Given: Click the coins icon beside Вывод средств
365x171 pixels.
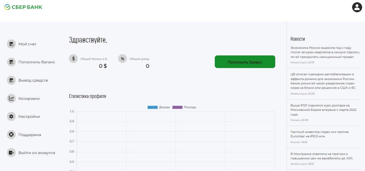Looking at the screenshot, I should [11, 80].
